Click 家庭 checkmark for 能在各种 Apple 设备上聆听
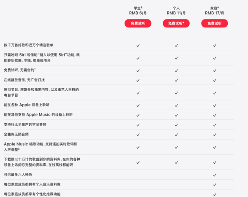Viewport: 248px width, 197px height. (x=215, y=105)
